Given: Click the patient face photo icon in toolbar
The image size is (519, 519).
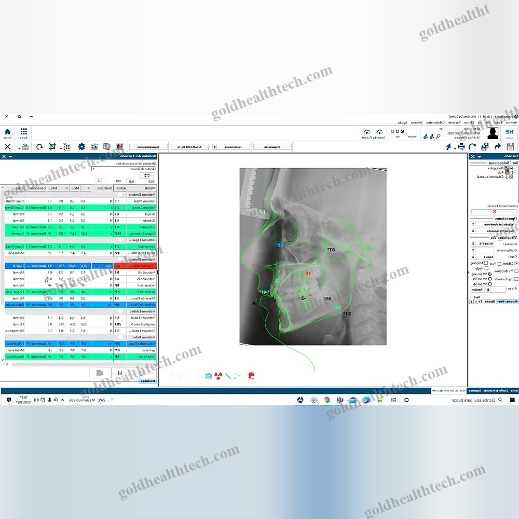Looking at the screenshot, I should coord(120,147).
